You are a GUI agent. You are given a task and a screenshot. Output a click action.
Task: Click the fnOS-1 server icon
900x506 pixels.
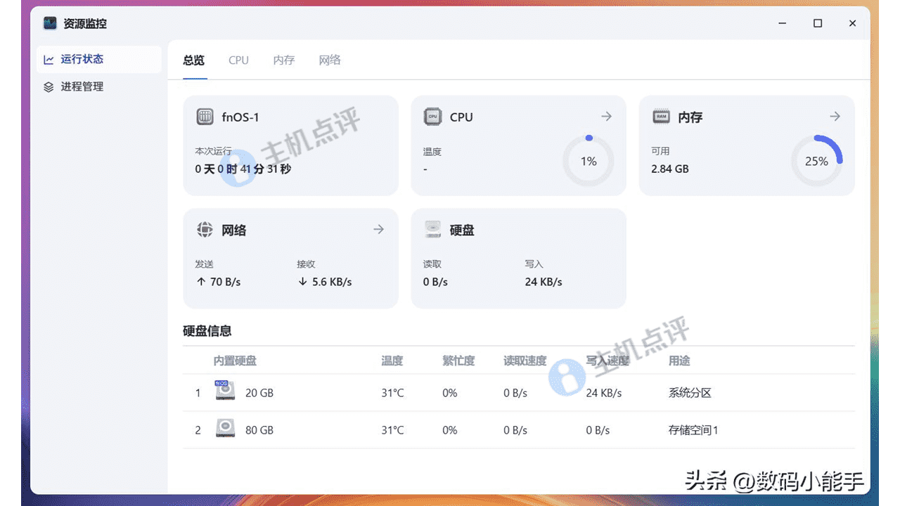click(205, 117)
